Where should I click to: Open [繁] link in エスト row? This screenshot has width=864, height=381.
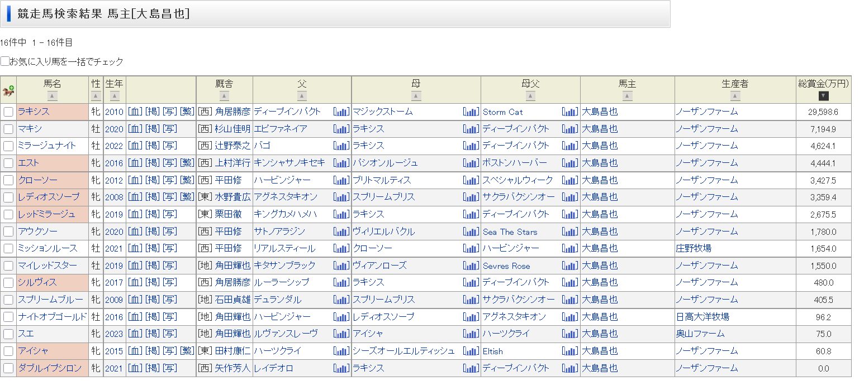187,163
